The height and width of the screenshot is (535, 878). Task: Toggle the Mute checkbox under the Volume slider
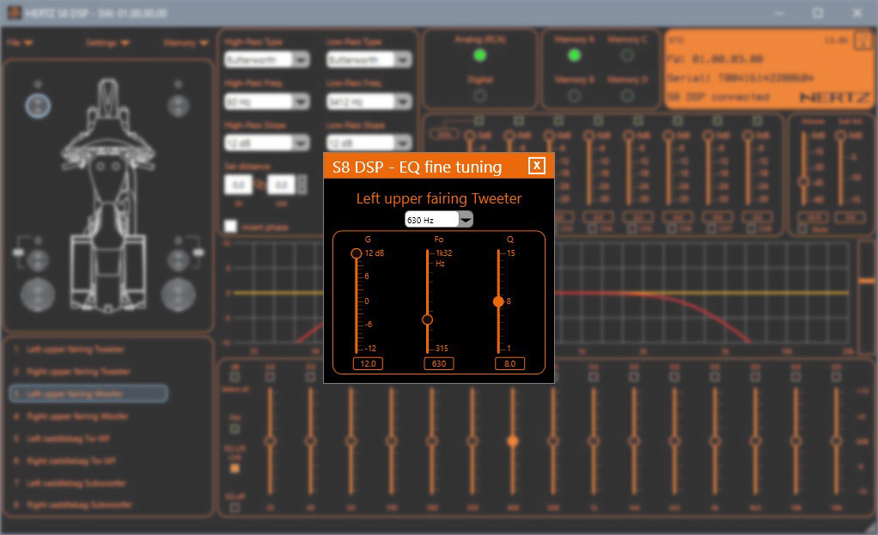click(802, 229)
